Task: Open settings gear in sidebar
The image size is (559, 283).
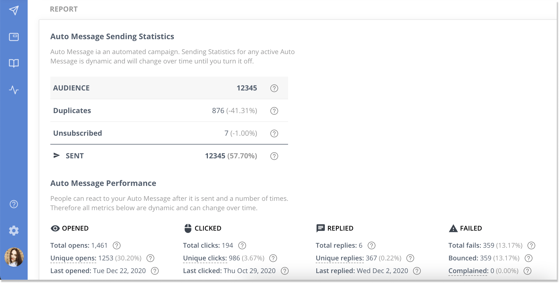Action: pyautogui.click(x=14, y=231)
